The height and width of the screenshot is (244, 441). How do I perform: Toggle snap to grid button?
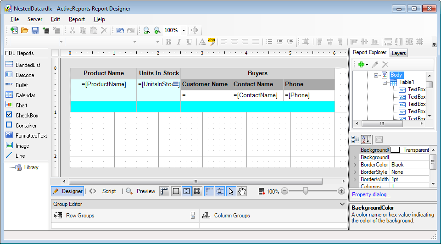(220, 191)
